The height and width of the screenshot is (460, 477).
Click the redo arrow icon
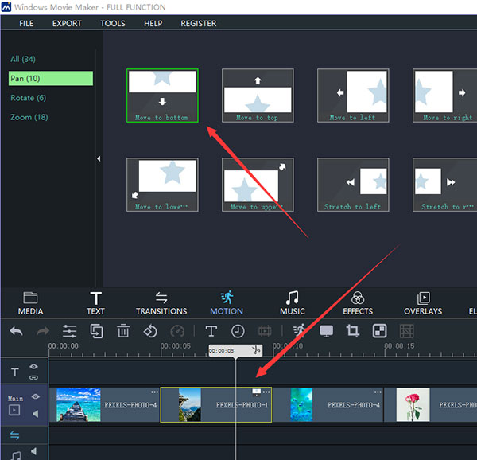[x=43, y=331]
